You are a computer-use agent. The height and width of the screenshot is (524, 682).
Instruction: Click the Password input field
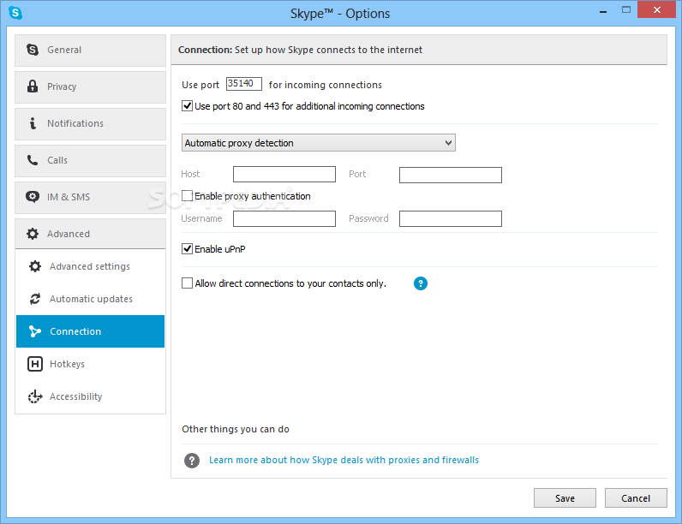point(451,218)
